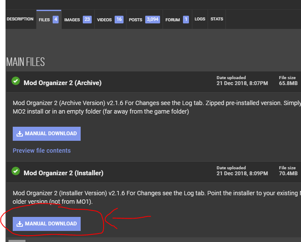Click Manual Download for Installer version
The width and height of the screenshot is (301, 242).
[47, 224]
